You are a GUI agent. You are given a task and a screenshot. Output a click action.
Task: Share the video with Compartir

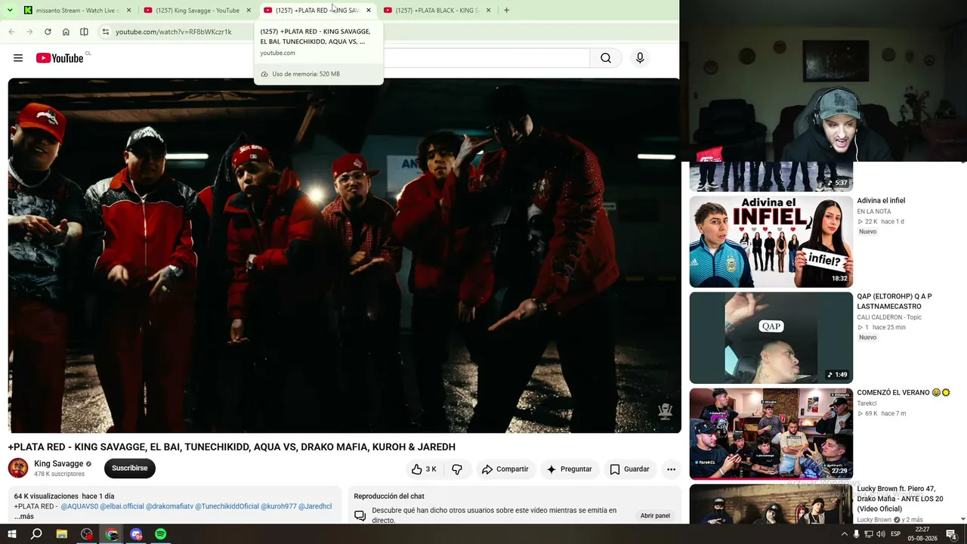505,469
